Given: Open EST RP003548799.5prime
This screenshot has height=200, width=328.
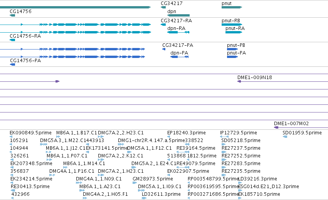Looking at the screenshot, I should point(213,179).
